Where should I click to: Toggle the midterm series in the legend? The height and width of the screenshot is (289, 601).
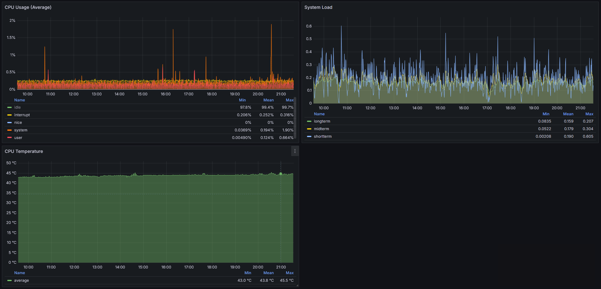pos(322,129)
